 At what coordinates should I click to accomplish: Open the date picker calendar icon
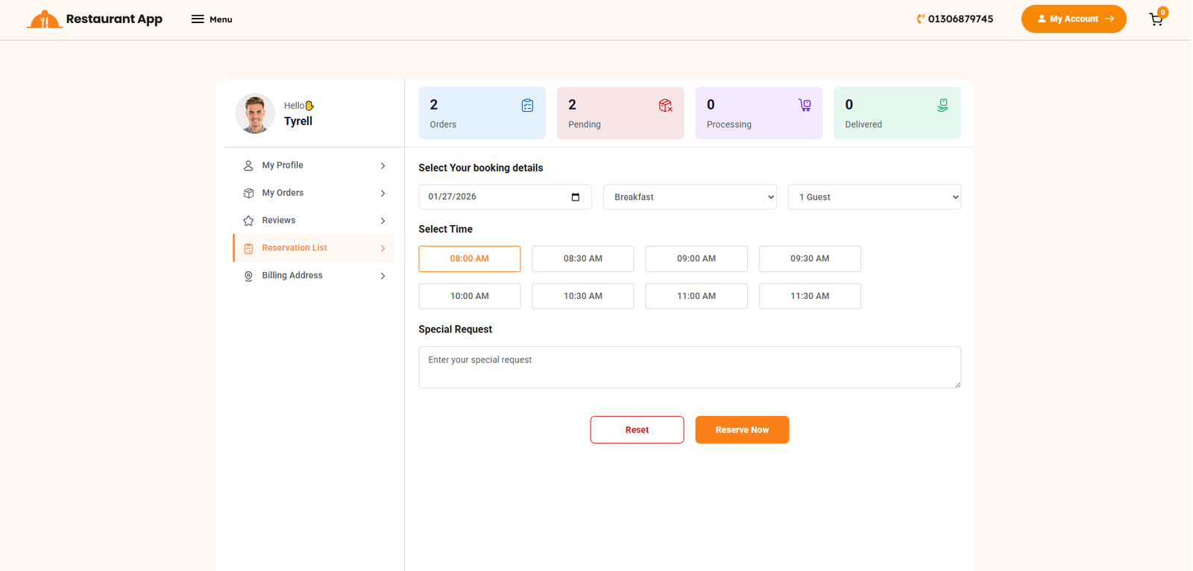click(575, 197)
